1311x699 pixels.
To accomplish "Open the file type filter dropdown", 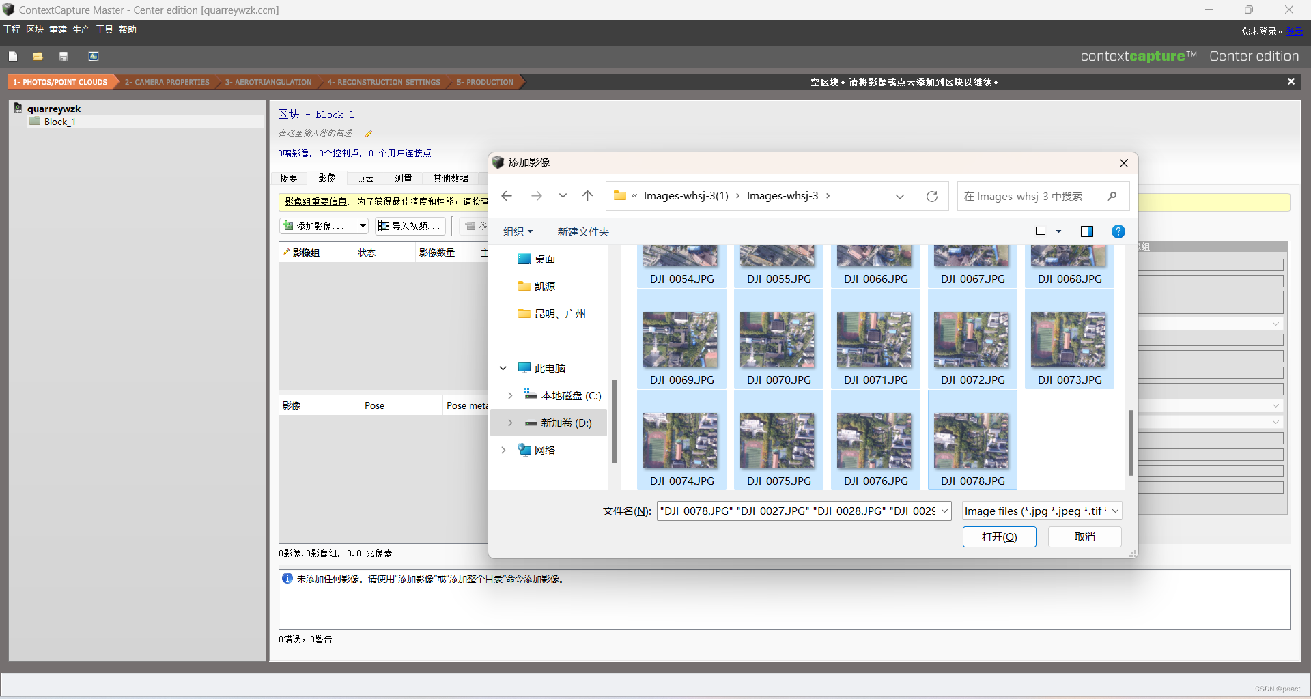I will click(x=1041, y=511).
